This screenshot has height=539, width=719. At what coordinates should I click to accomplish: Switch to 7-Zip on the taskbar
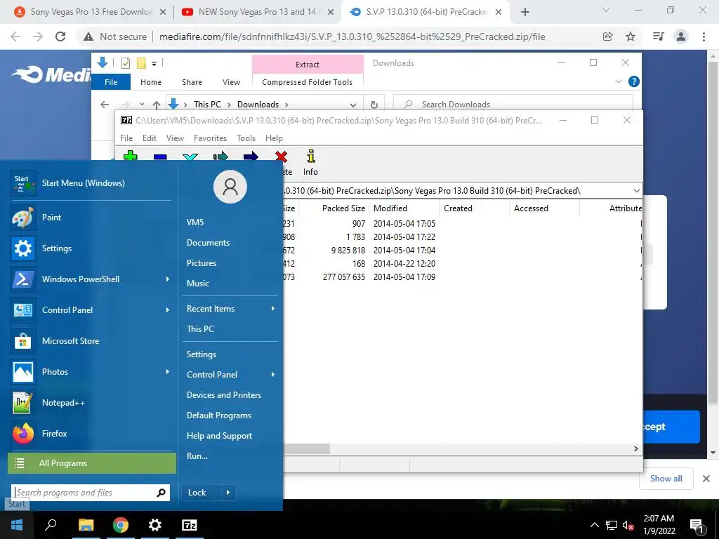[x=190, y=525]
